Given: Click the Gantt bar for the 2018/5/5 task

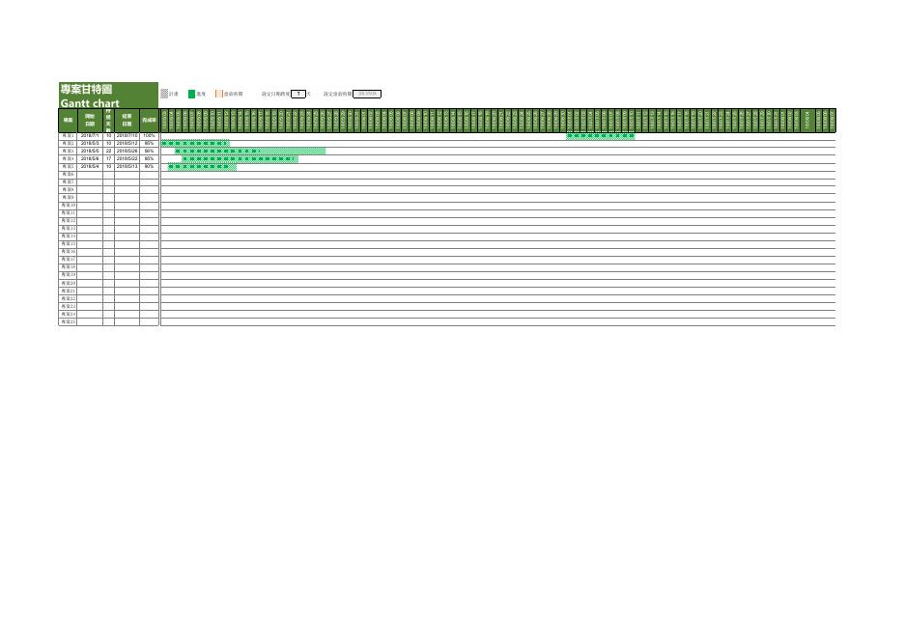Looking at the screenshot, I should point(250,151).
